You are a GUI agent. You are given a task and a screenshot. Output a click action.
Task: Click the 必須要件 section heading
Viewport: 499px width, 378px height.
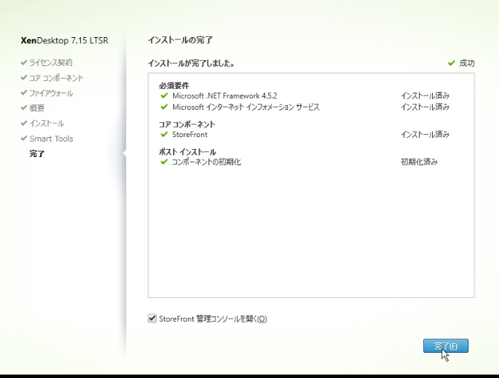pos(174,85)
